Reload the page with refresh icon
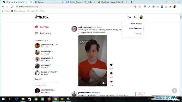The width and height of the screenshot is (182, 102). click(x=12, y=7)
